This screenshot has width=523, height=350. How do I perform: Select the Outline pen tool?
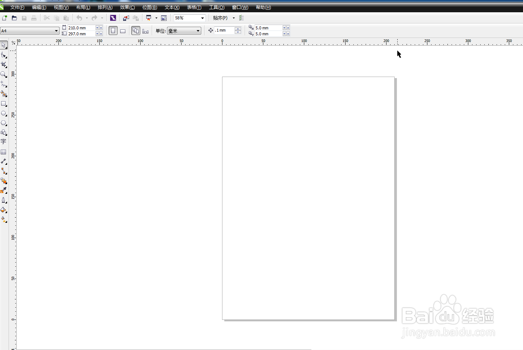(x=4, y=200)
